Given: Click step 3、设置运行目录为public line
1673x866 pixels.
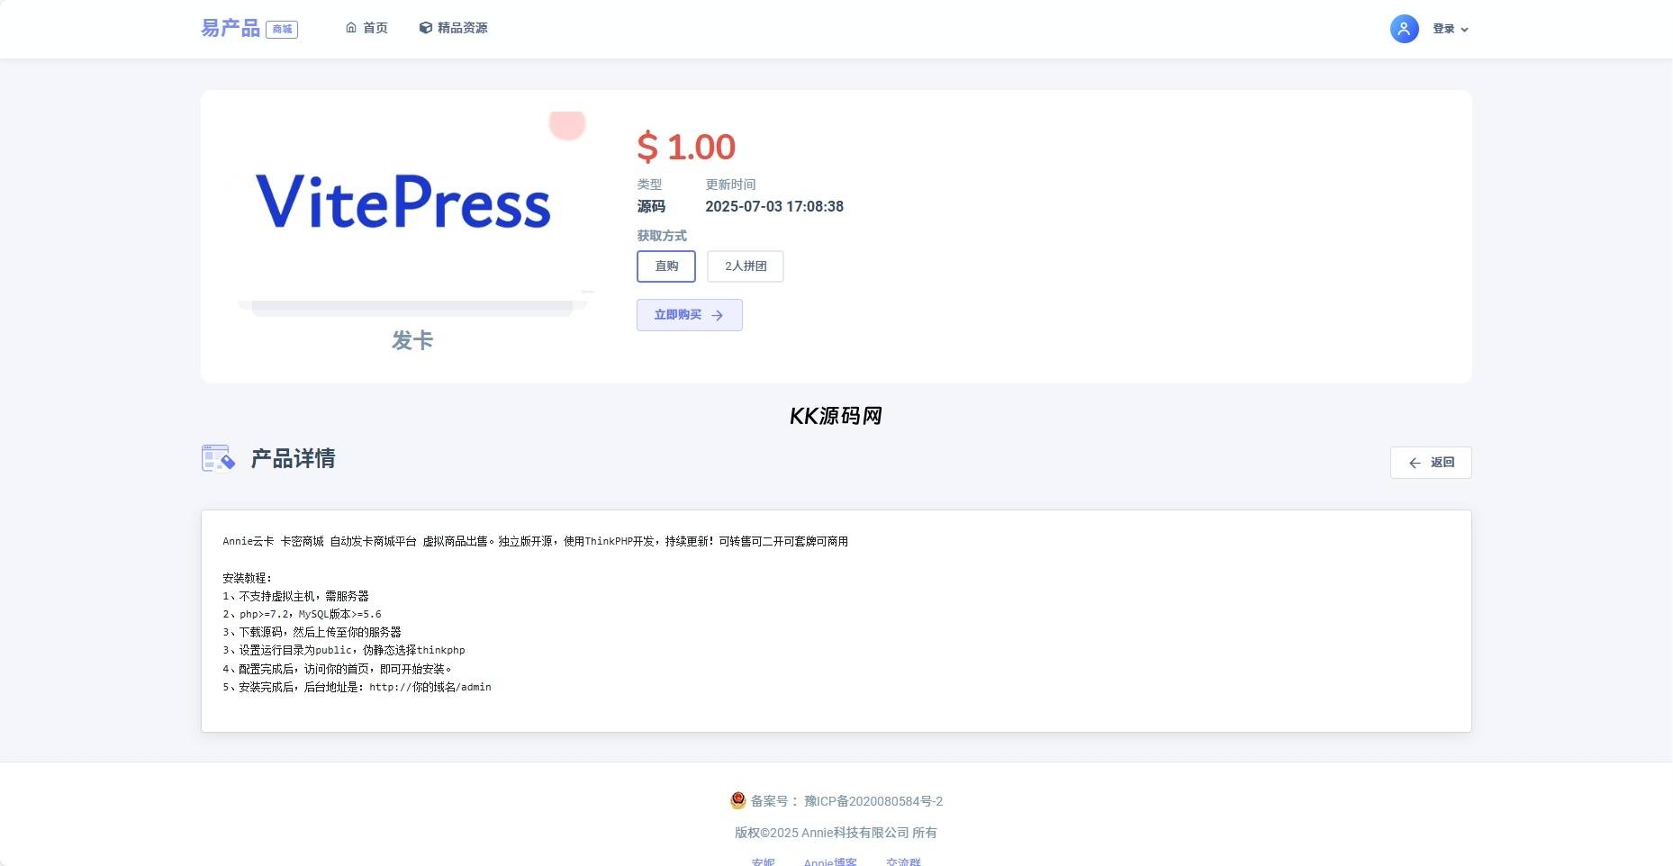Looking at the screenshot, I should [x=344, y=650].
